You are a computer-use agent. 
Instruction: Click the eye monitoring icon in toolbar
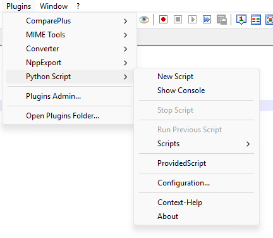[x=144, y=20]
